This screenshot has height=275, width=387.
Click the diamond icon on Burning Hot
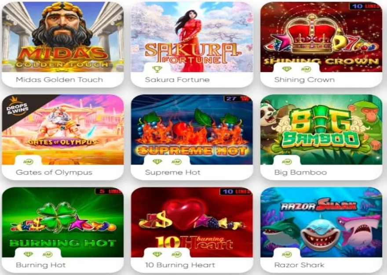coord(28,254)
